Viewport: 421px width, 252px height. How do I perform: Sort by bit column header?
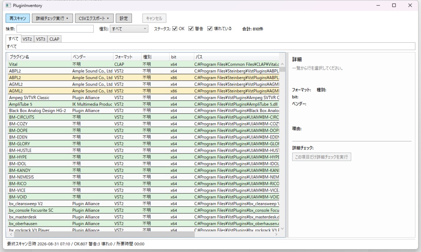click(182, 57)
